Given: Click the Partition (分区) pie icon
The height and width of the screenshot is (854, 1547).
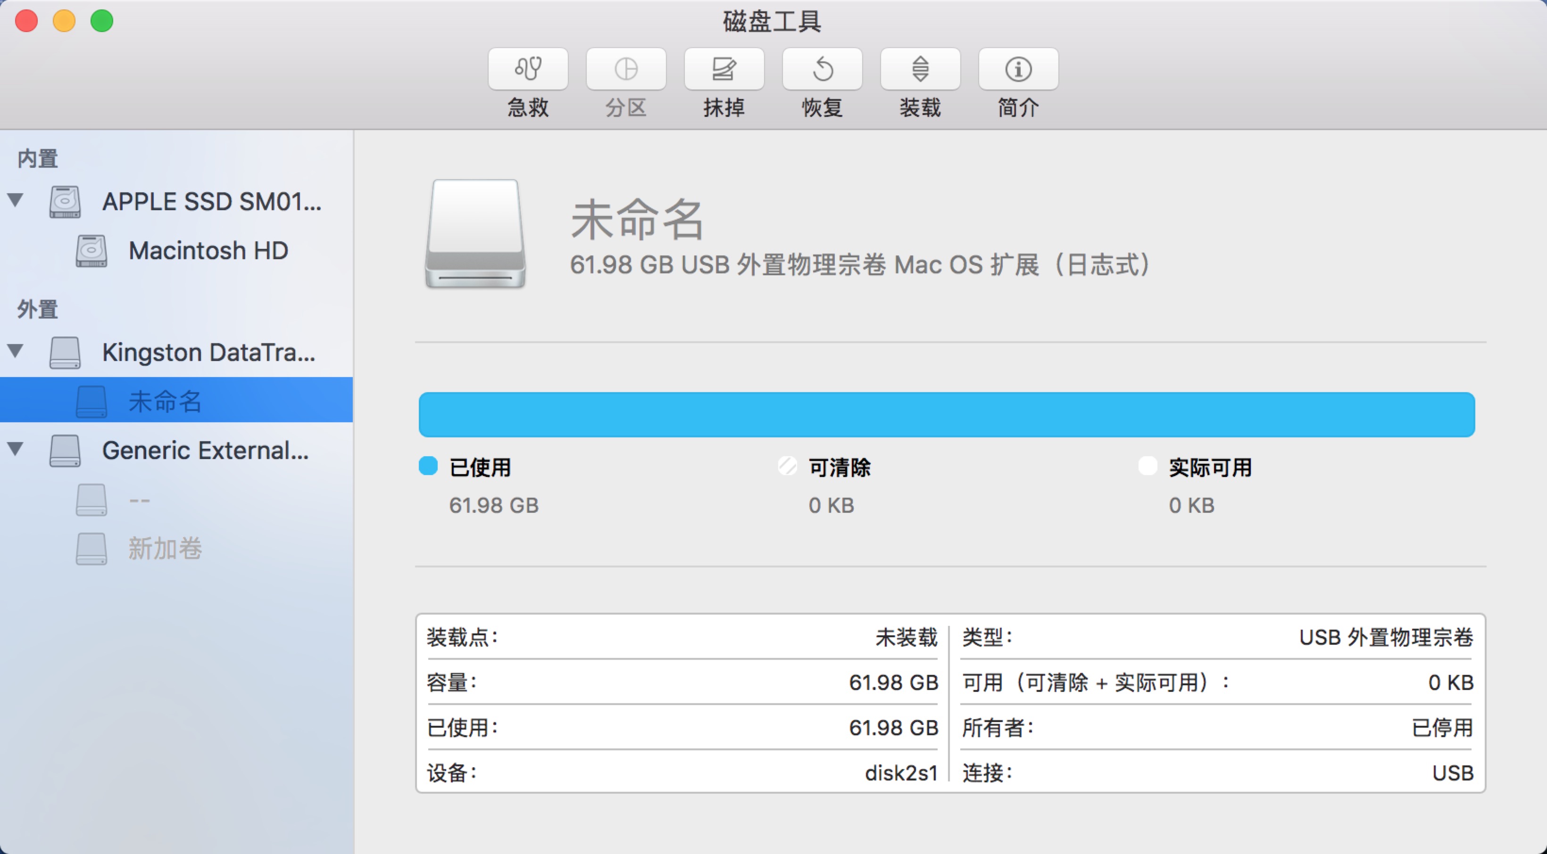Looking at the screenshot, I should pos(626,69).
